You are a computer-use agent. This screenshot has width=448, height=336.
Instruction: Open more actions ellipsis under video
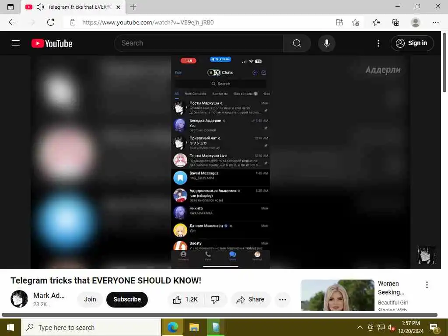283,299
